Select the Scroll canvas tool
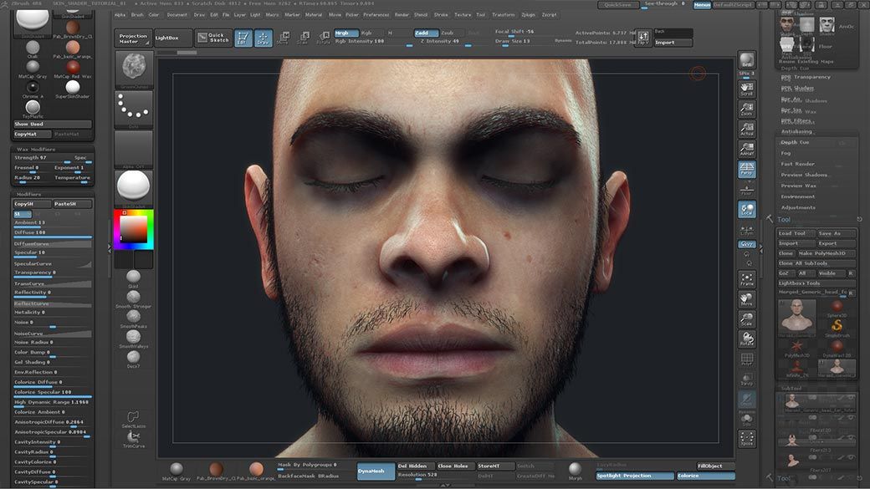870x489 pixels. (747, 89)
